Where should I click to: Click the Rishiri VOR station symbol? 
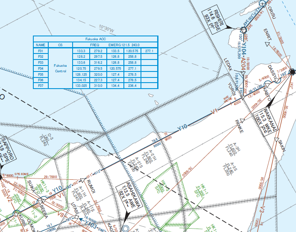[x=243, y=30]
